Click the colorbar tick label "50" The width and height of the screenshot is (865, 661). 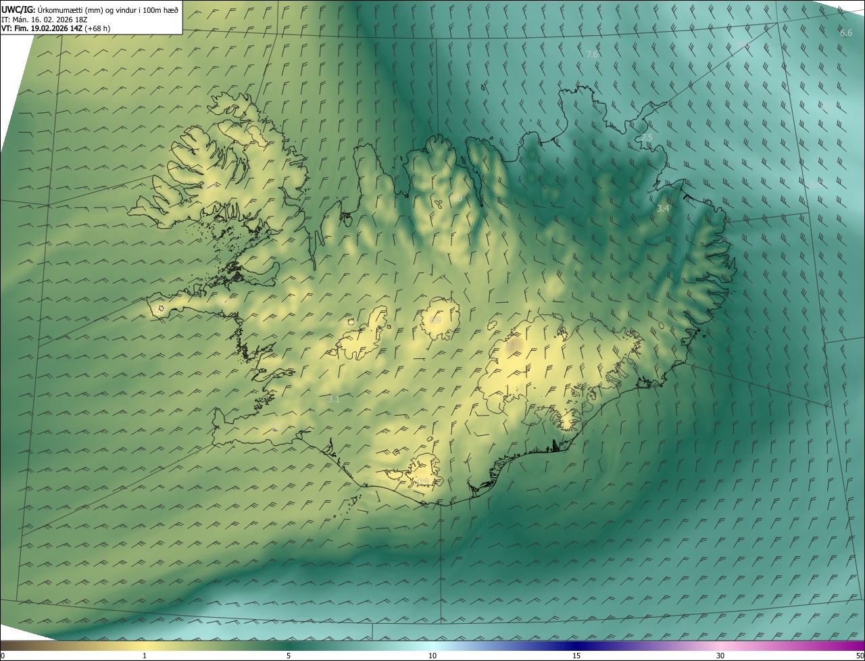point(860,656)
